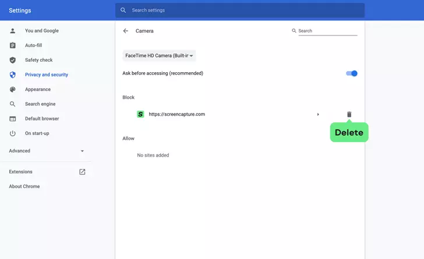Open the FaceTime HD Camera dropdown
424x259 pixels.
[x=159, y=56]
